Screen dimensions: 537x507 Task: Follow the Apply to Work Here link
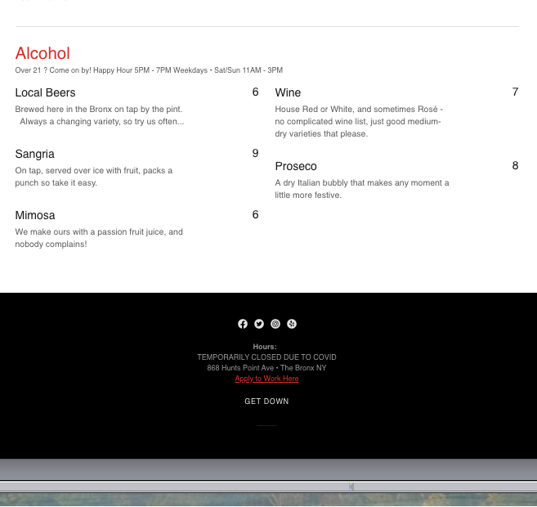[x=266, y=379]
